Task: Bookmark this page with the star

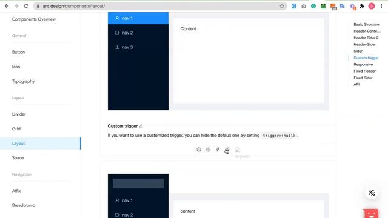Action: pos(281,6)
